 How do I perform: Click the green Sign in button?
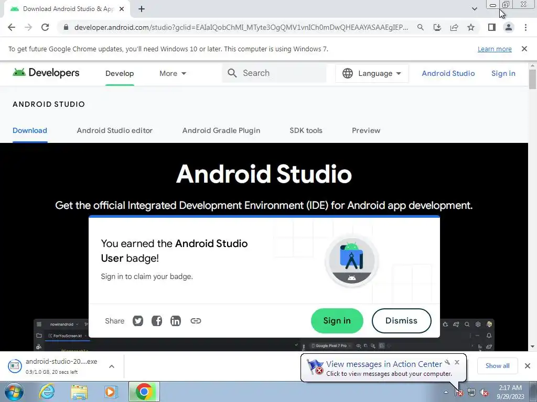pyautogui.click(x=337, y=321)
